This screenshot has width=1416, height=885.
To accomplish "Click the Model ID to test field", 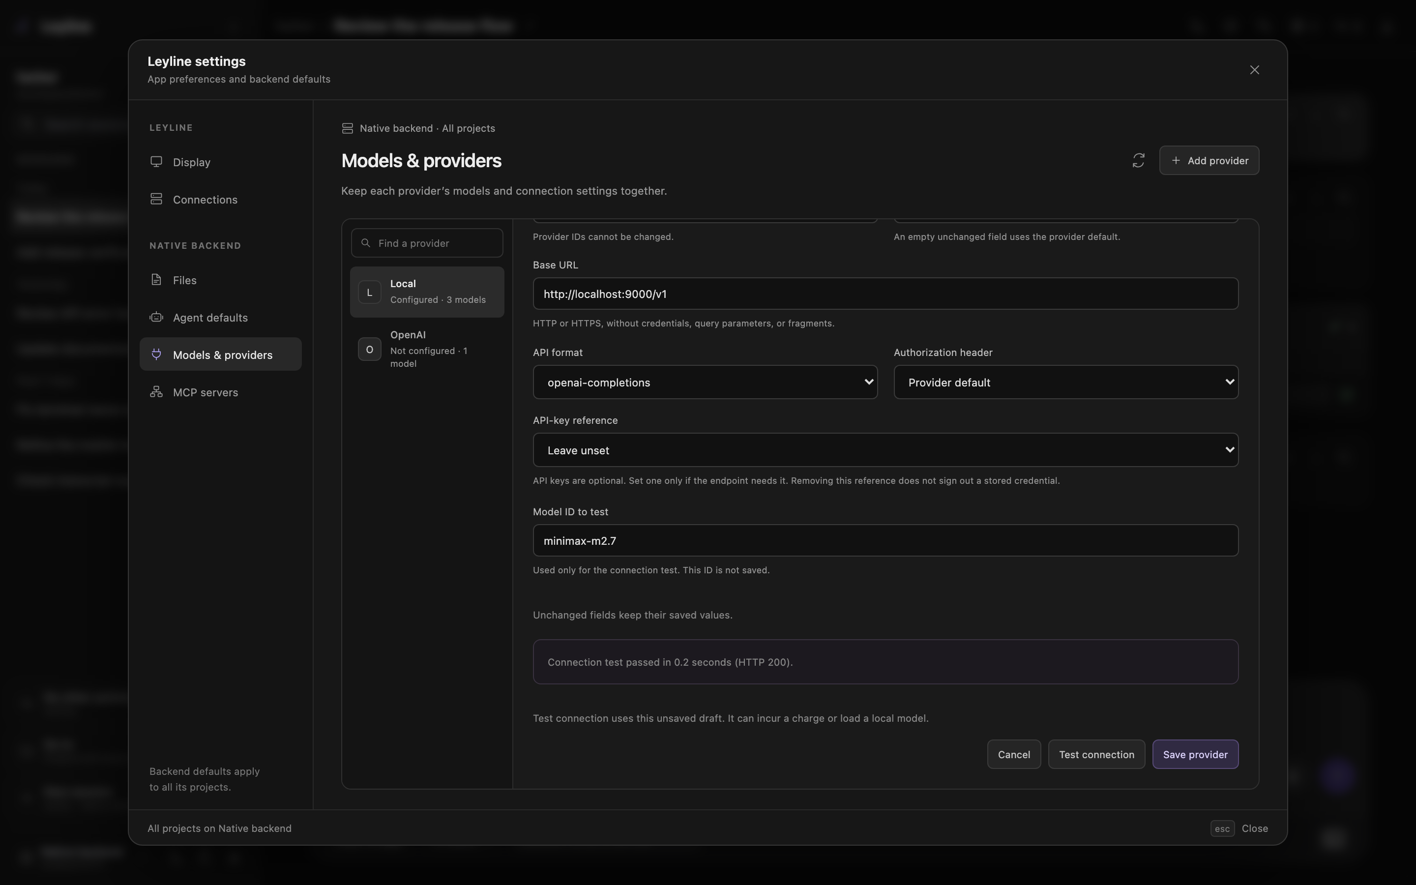I will [x=885, y=540].
